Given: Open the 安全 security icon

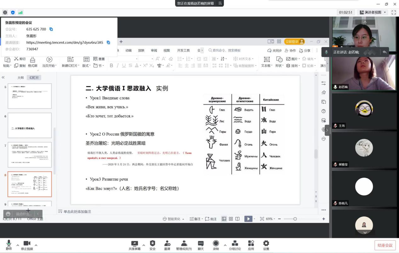Looking at the screenshot, I should pos(152,244).
